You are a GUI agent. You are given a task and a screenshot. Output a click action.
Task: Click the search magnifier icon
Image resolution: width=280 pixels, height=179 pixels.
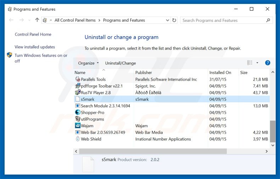click(x=268, y=20)
